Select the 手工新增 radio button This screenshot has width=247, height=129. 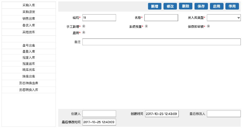click(84, 26)
